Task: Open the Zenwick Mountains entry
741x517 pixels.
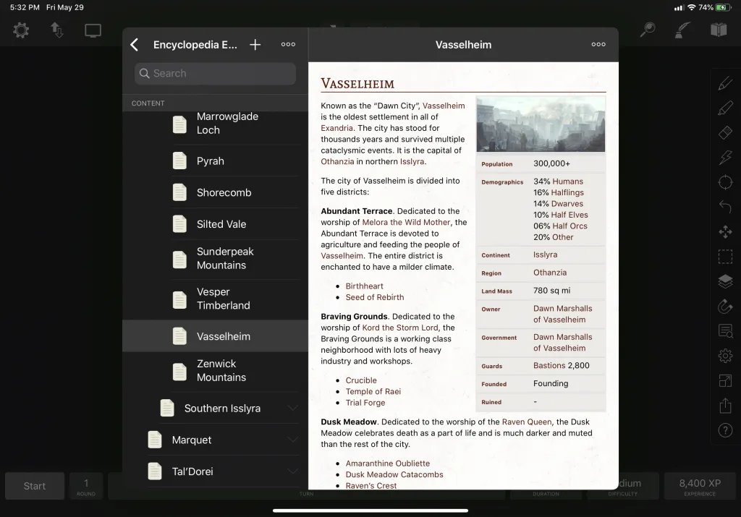Action: coord(216,371)
